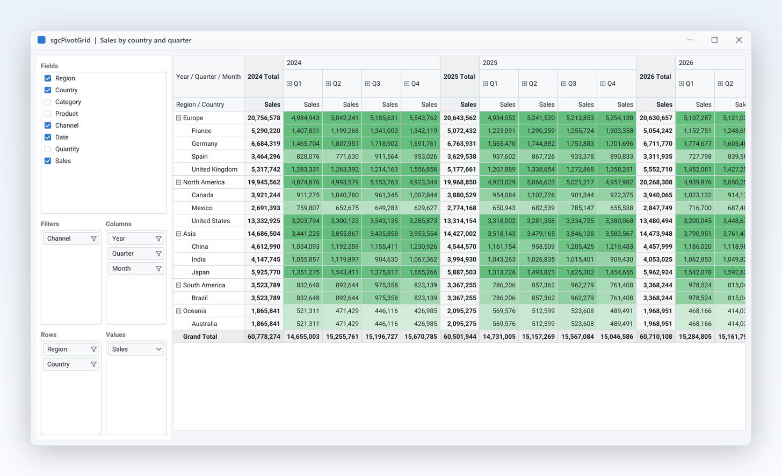Click the filter icon on Year field
The height and width of the screenshot is (476, 782).
click(158, 239)
